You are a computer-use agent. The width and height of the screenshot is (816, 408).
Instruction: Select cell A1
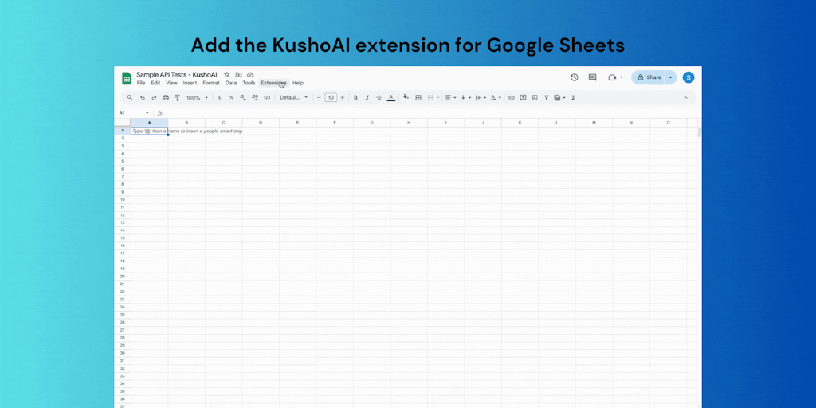(x=149, y=131)
